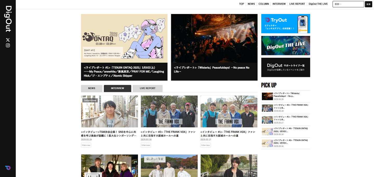The height and width of the screenshot is (177, 374).
Task: Open TSM渋谷企画 interview article title
Action: pos(109,134)
